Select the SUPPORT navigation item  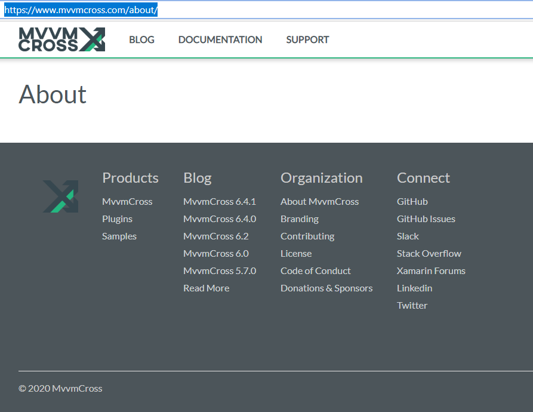tap(307, 39)
